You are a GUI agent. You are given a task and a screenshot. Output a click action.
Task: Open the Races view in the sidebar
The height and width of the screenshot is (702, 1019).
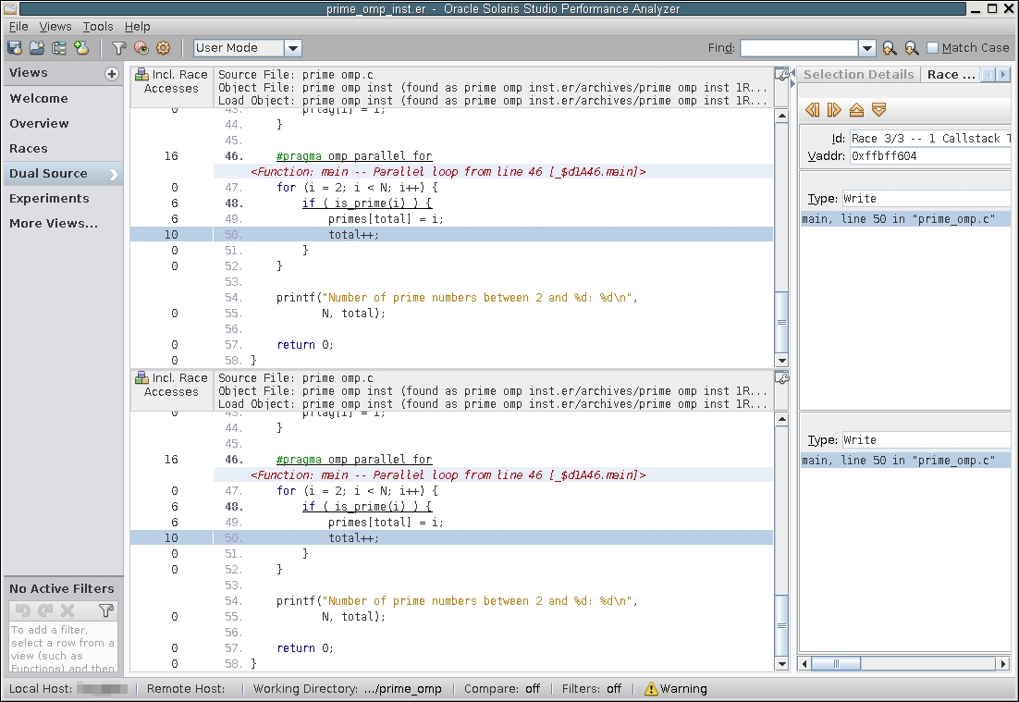(29, 148)
